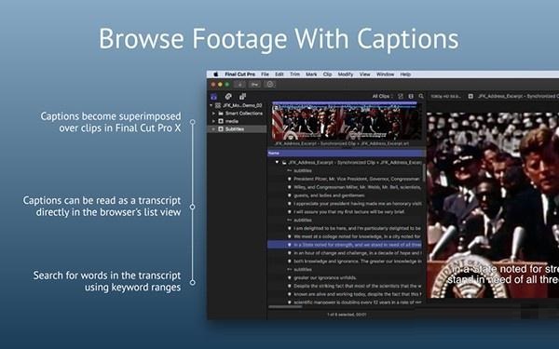This screenshot has width=559, height=349.
Task: Open the Keyword Editor key button
Action: 254,85
